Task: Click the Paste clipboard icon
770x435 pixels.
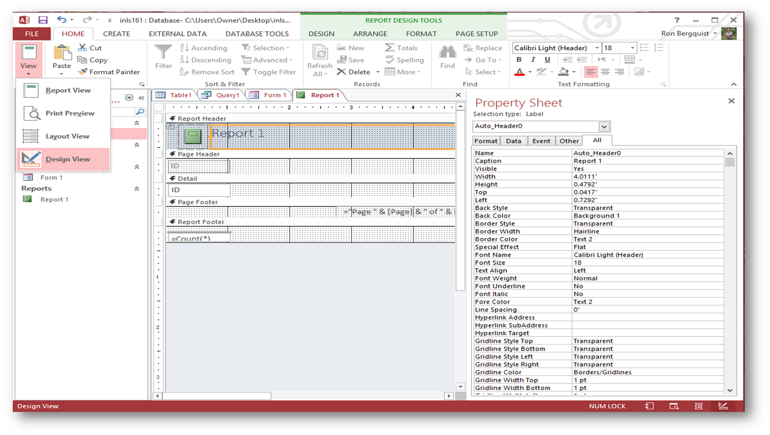Action: (x=62, y=53)
